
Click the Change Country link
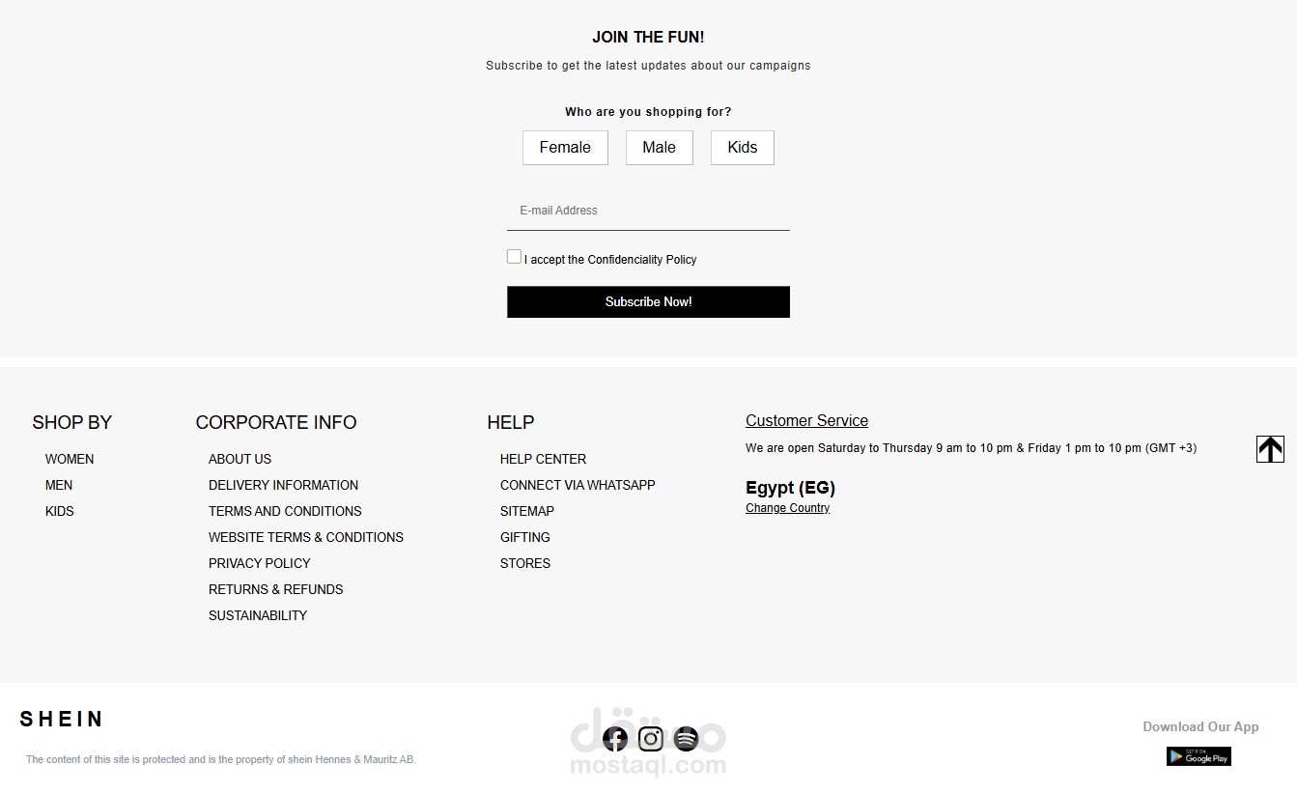(x=787, y=508)
